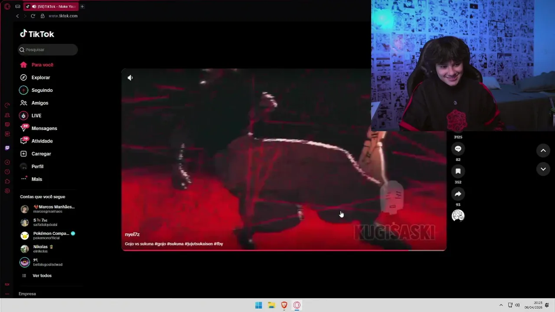Open Twitch panel in Opera sidebar
Screen dimensions: 555x312
pos(7,148)
